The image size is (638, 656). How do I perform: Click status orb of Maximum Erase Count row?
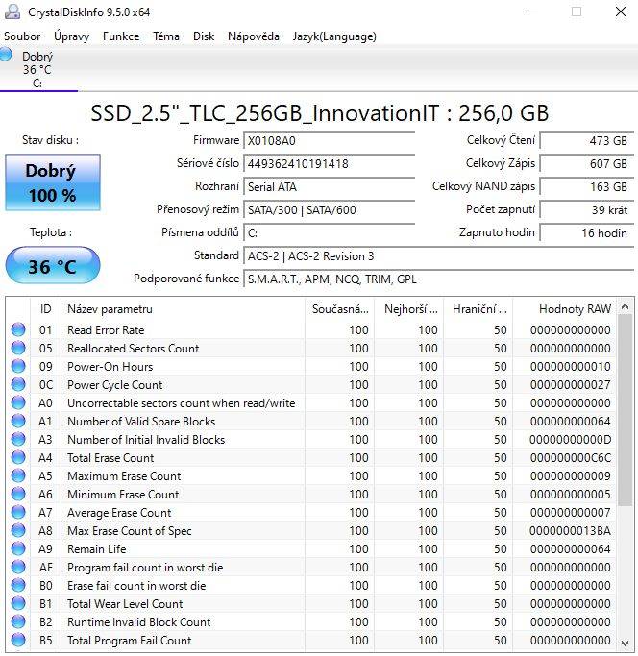[18, 475]
